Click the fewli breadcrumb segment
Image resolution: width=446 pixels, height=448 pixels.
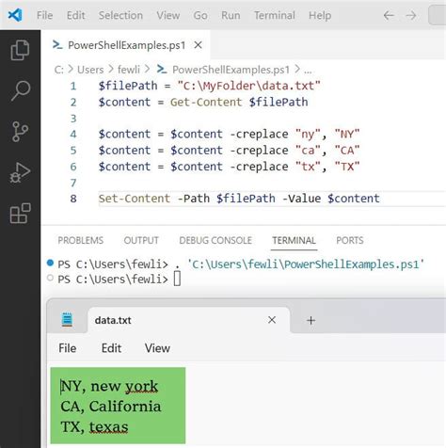[129, 70]
